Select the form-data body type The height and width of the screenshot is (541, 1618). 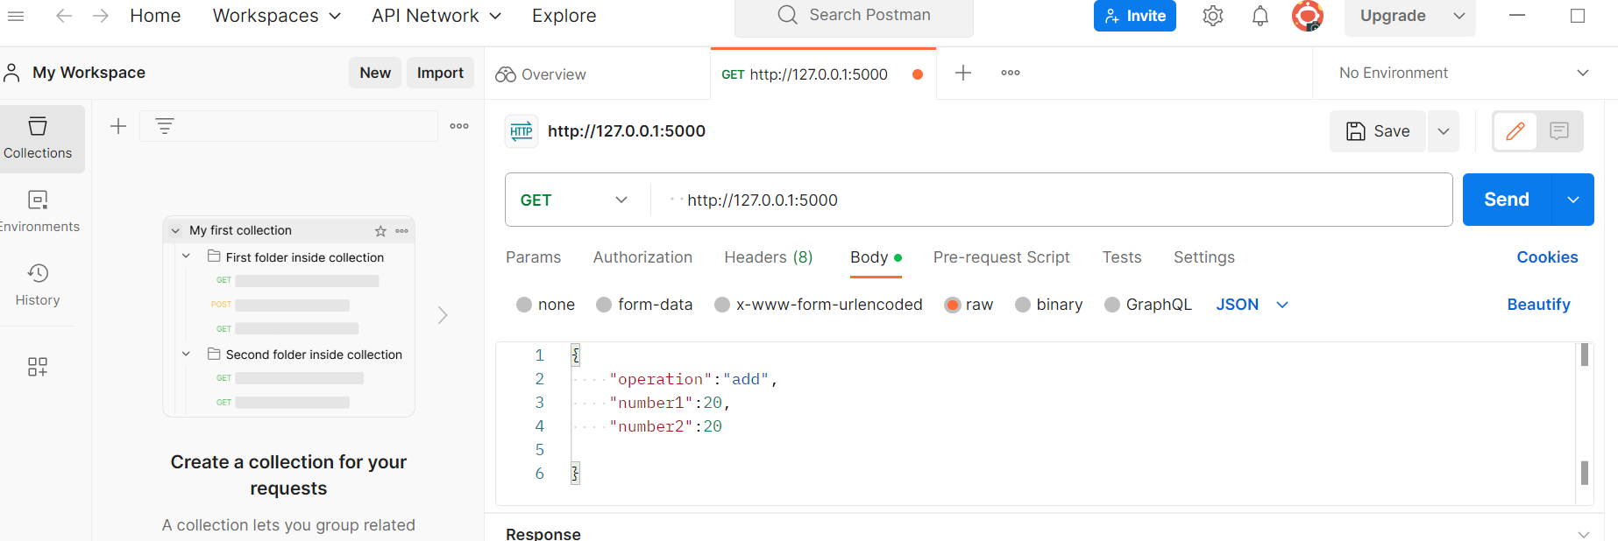(644, 305)
